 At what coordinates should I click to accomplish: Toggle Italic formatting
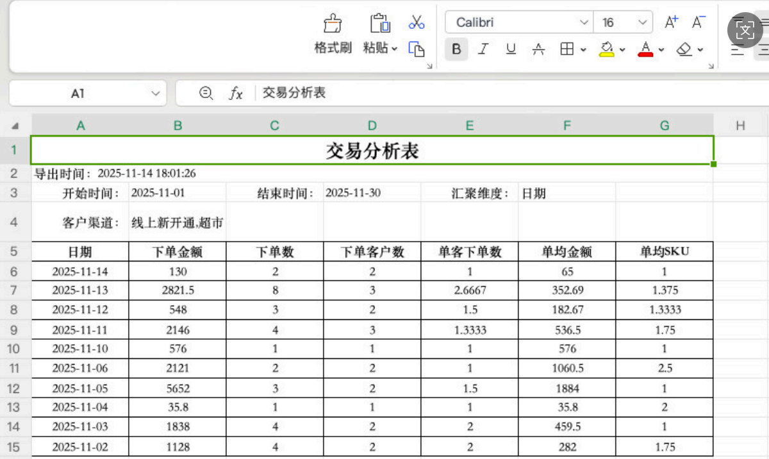483,49
